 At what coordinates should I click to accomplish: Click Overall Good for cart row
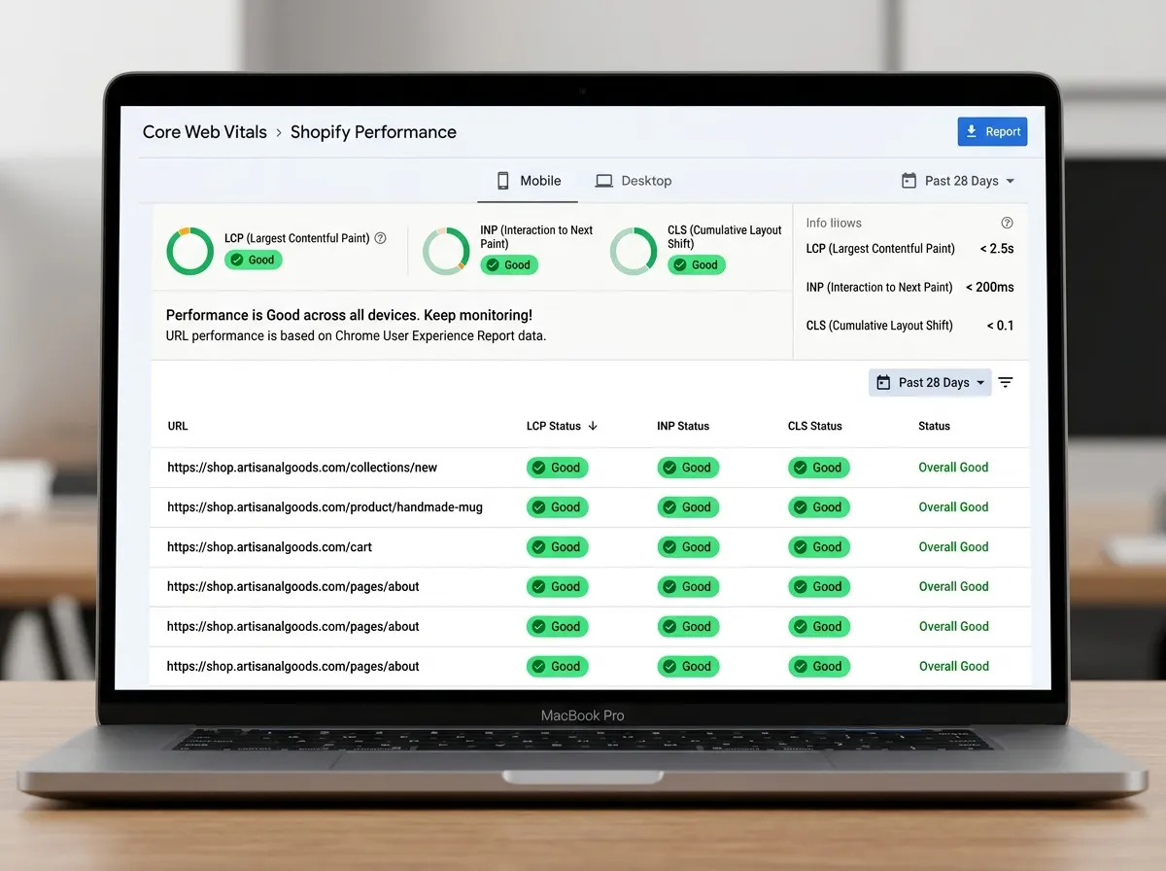pos(953,547)
